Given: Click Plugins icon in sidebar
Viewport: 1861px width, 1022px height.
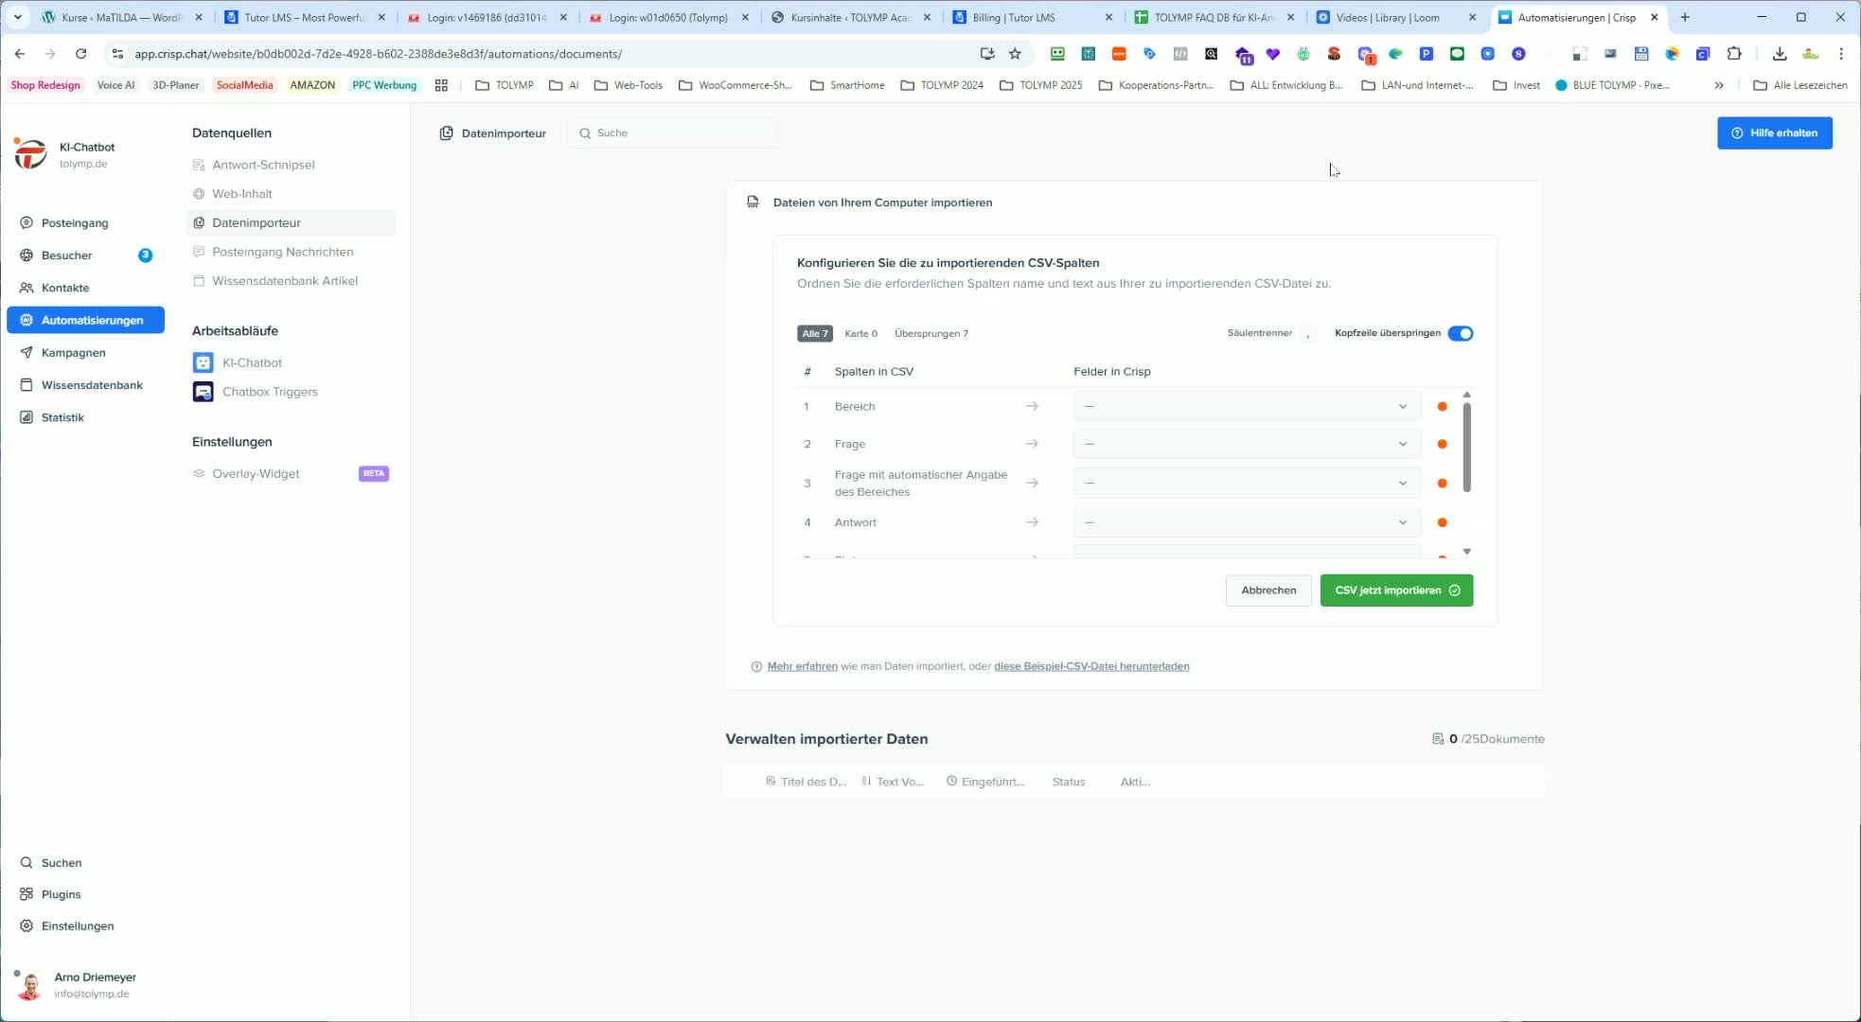Looking at the screenshot, I should (x=27, y=894).
